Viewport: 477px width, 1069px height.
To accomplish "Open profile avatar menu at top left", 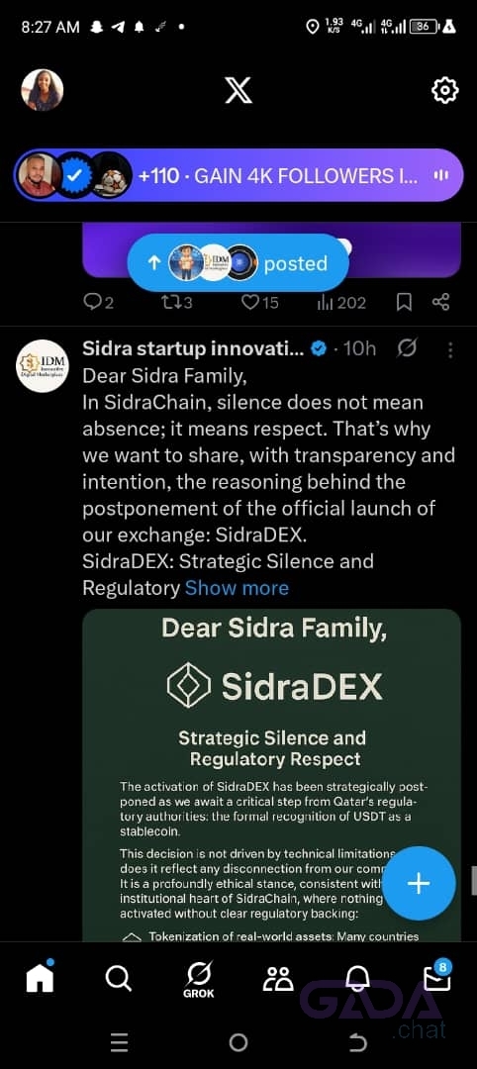I will point(43,90).
